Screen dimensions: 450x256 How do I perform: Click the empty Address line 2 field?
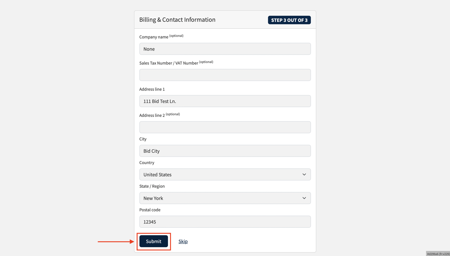click(225, 127)
